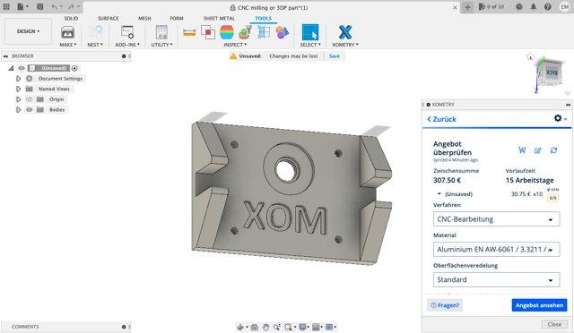Open the Select tool icon
The image size is (574, 333).
point(310,32)
